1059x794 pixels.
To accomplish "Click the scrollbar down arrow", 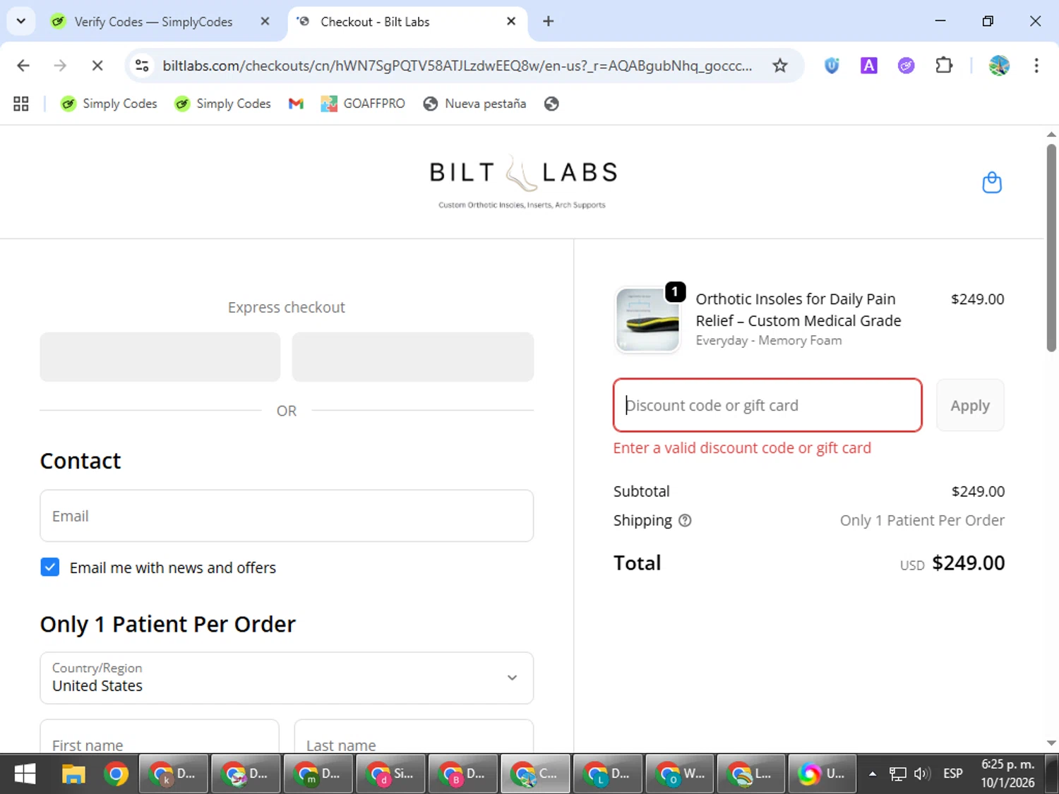I will pyautogui.click(x=1051, y=742).
